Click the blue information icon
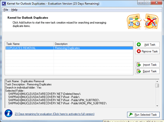 coord(8,113)
